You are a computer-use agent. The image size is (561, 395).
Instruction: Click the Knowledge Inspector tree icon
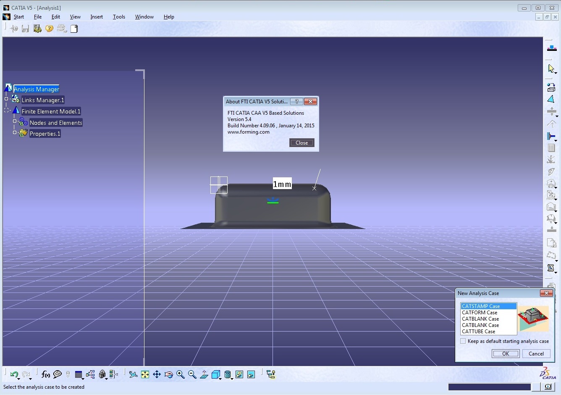(x=90, y=374)
